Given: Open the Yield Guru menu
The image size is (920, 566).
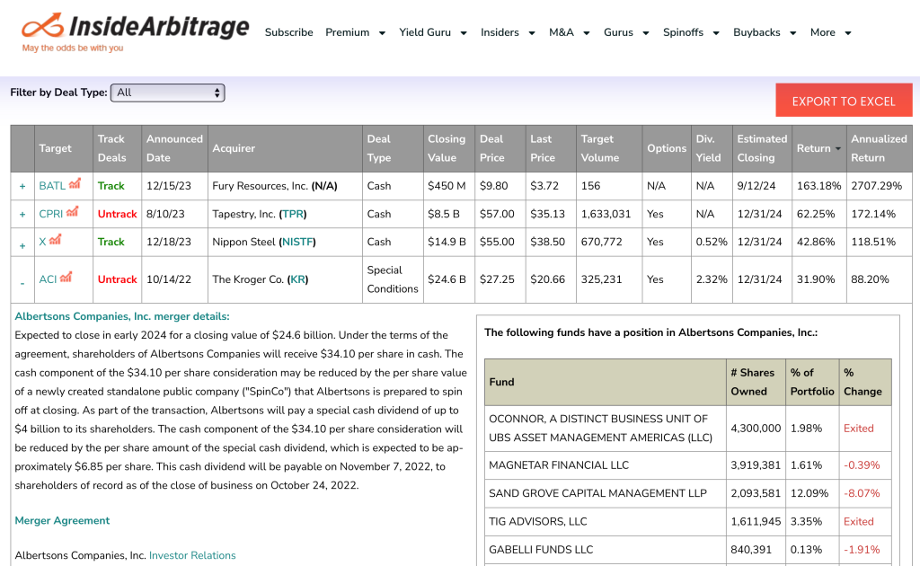Looking at the screenshot, I should [432, 33].
